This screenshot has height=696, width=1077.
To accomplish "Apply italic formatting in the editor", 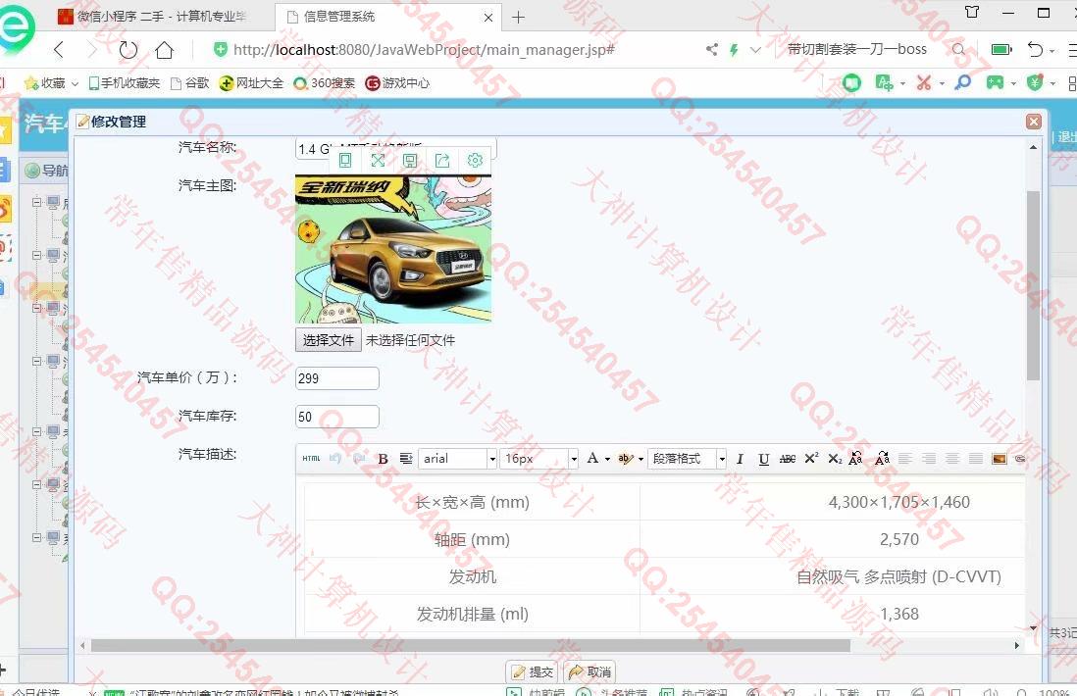I will [x=740, y=459].
